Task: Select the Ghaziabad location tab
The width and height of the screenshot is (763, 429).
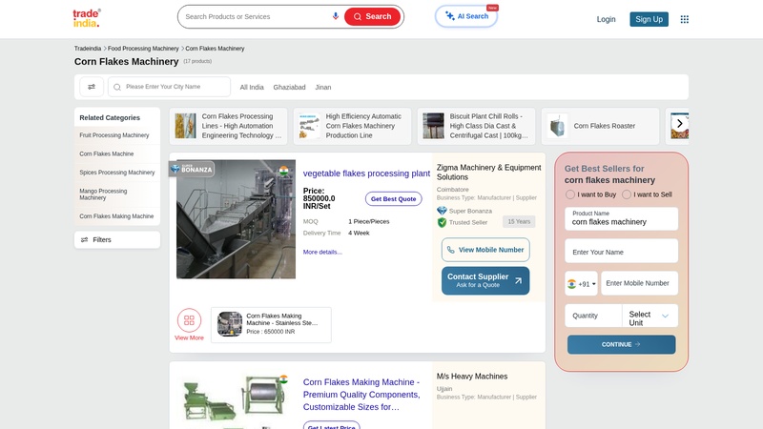Action: click(x=289, y=88)
